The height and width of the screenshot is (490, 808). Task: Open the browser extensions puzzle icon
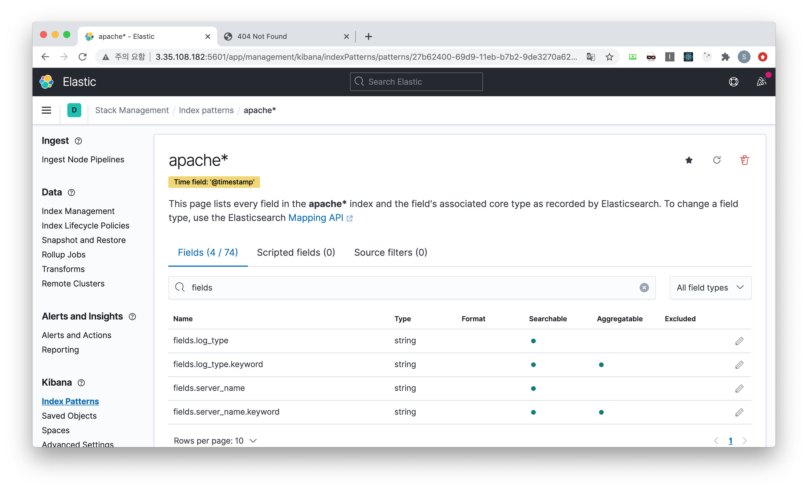(725, 57)
